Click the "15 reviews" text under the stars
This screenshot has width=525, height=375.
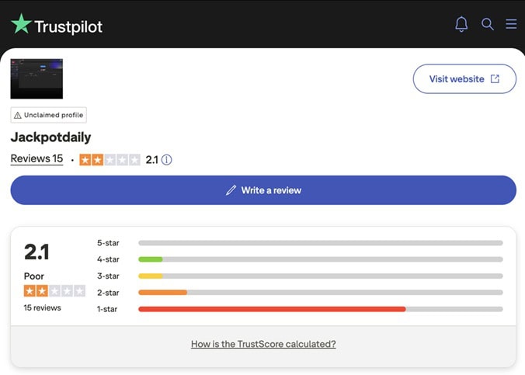coord(42,307)
